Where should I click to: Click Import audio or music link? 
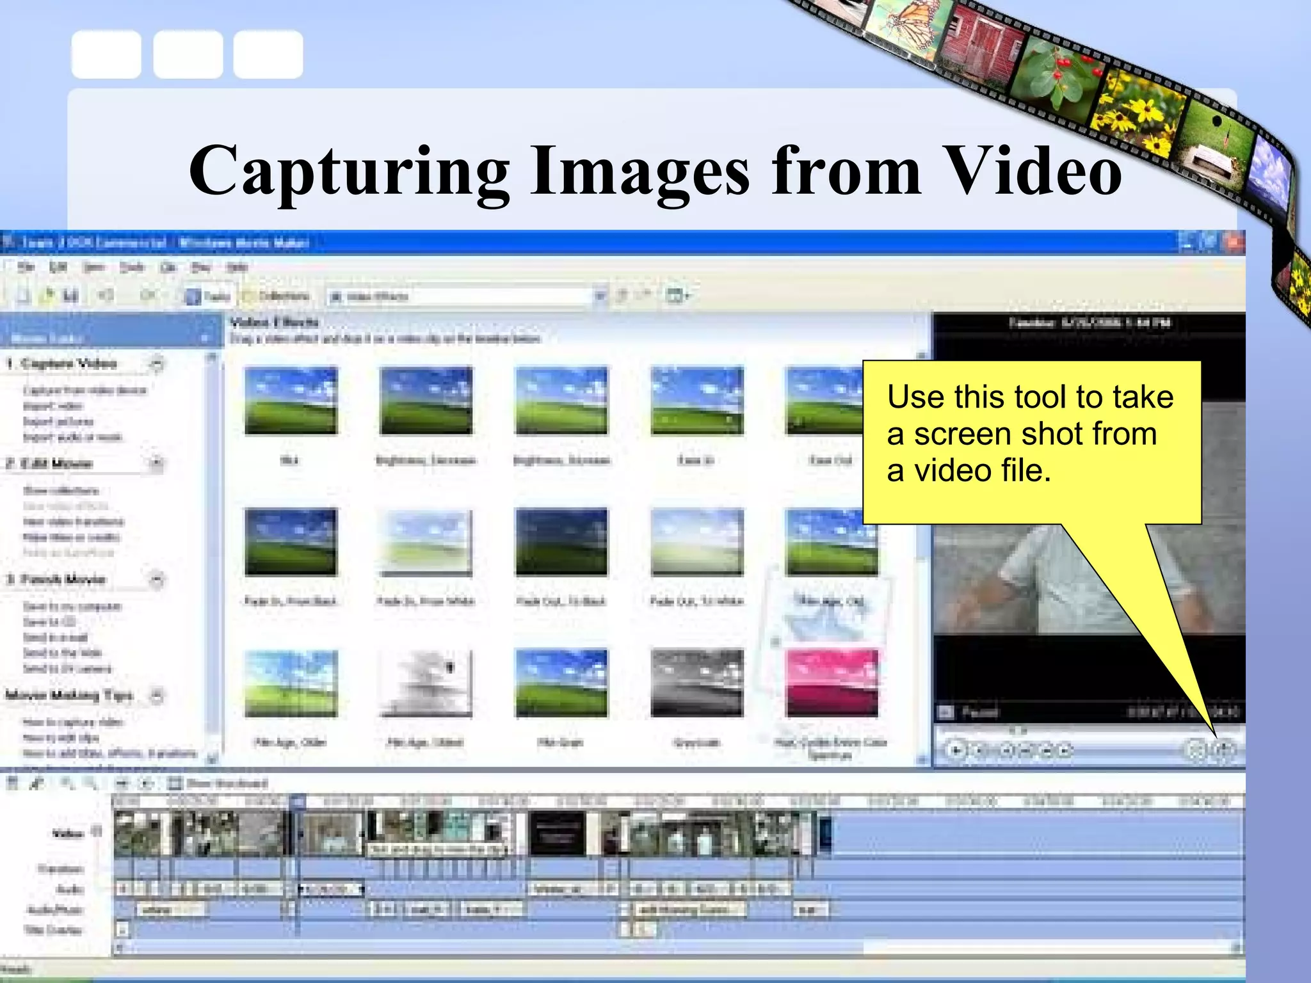click(72, 437)
